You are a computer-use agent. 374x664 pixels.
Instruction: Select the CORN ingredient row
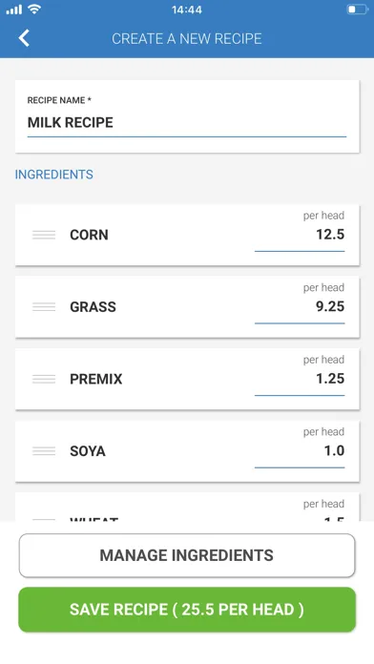pyautogui.click(x=187, y=235)
